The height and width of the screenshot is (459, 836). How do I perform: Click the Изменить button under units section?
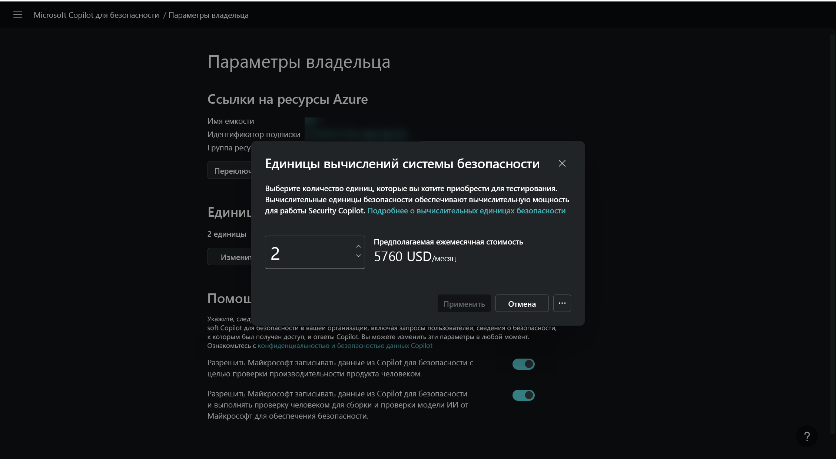point(230,257)
